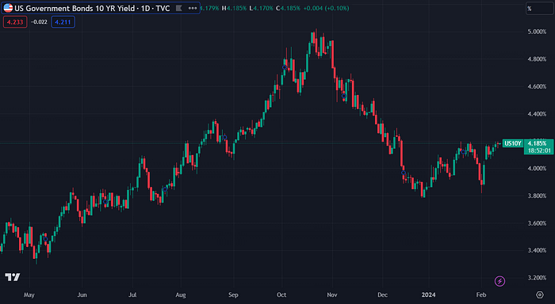
Task: Click the change value +0.004 (+0.10%)
Action: tap(326, 8)
